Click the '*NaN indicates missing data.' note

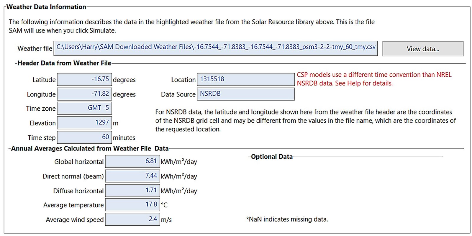coord(287,219)
